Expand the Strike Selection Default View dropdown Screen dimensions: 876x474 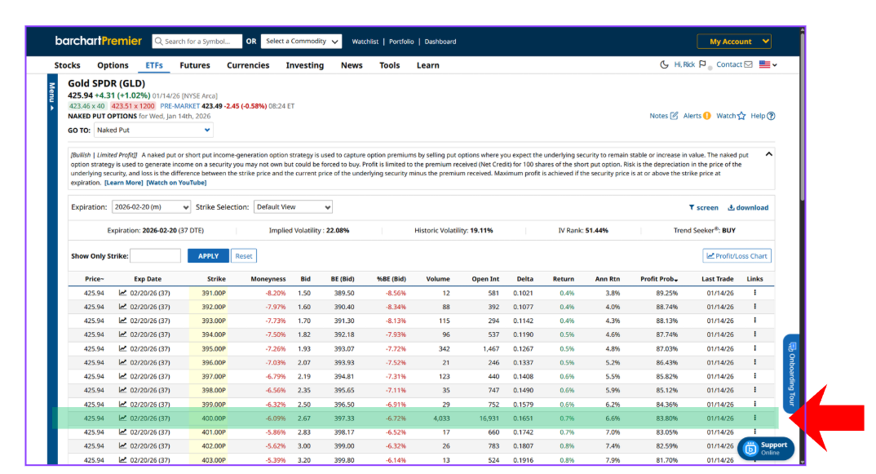pyautogui.click(x=293, y=207)
